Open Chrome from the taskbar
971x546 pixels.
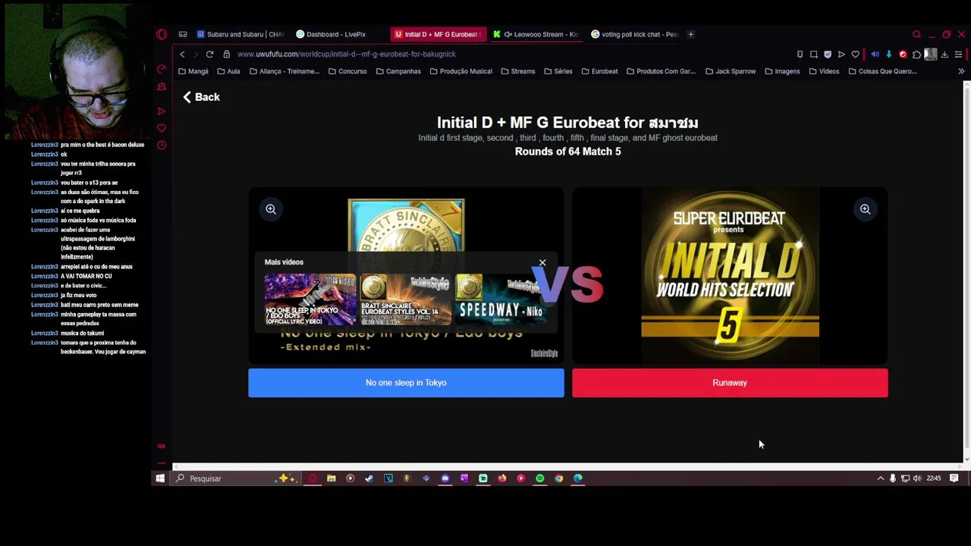pos(559,479)
